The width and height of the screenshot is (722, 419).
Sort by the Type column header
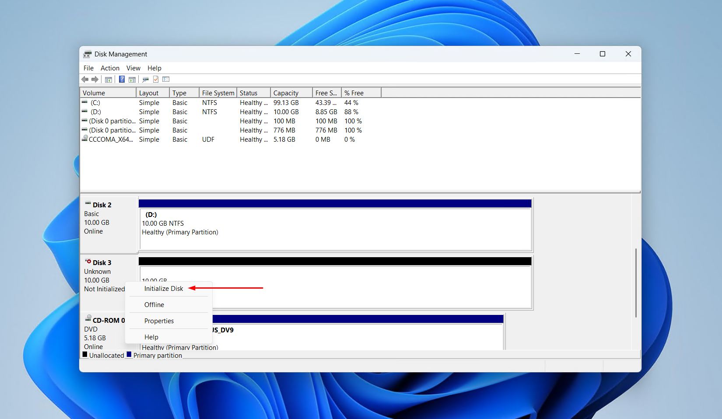(x=184, y=93)
